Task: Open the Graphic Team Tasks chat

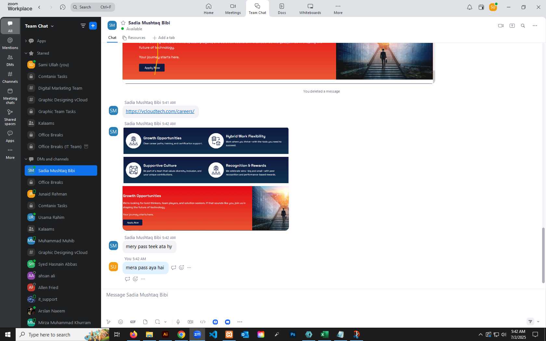Action: pos(61,111)
